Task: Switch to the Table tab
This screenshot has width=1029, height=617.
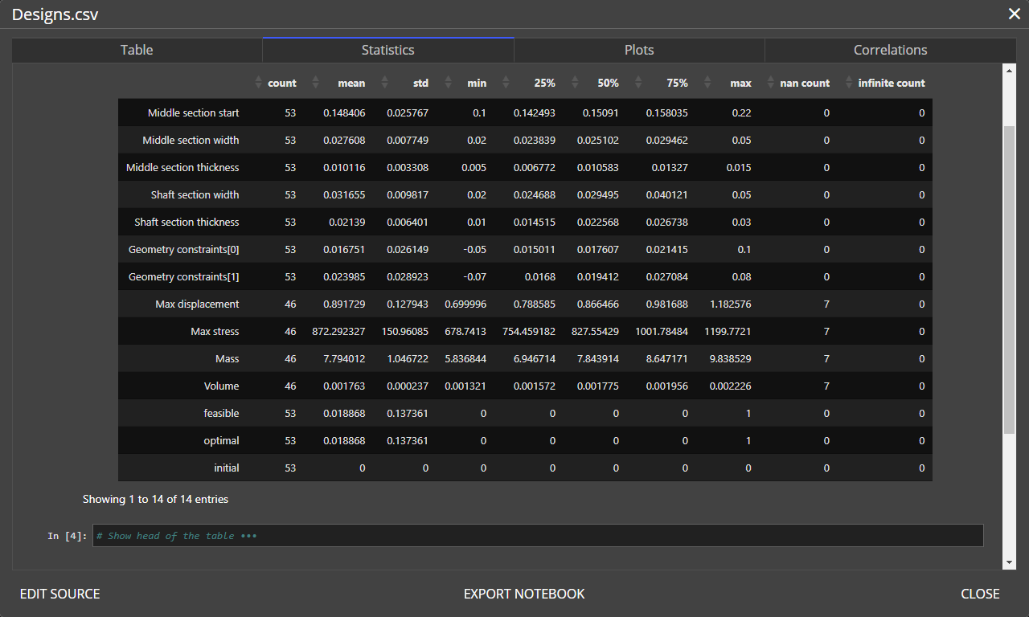Action: click(x=137, y=50)
